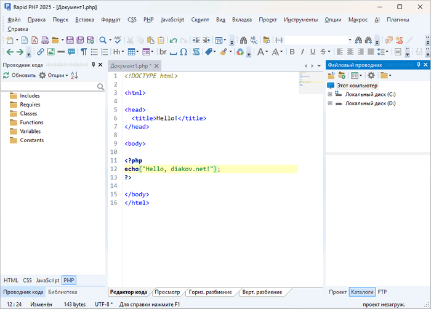
Task: Insert an image using the picture icon
Action: (50, 52)
